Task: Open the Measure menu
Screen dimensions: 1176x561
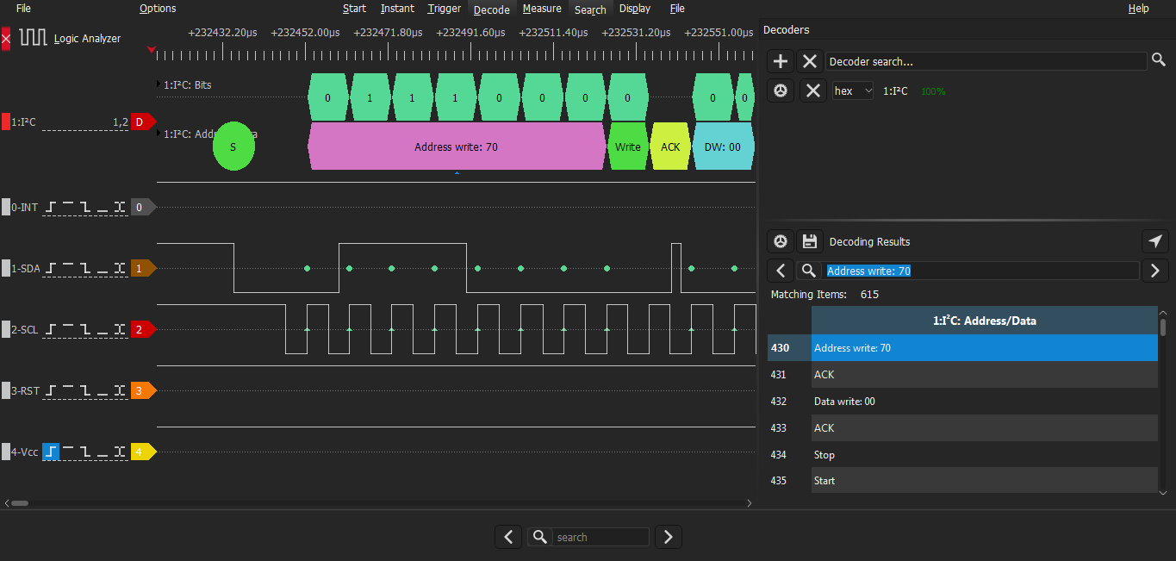Action: click(542, 9)
